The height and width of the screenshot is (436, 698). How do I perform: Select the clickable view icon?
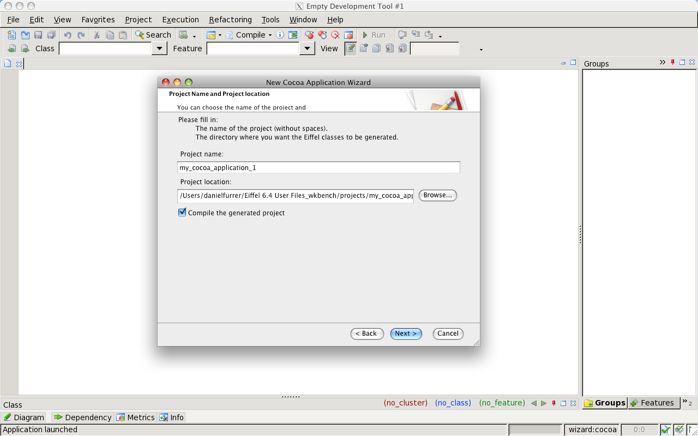(363, 49)
